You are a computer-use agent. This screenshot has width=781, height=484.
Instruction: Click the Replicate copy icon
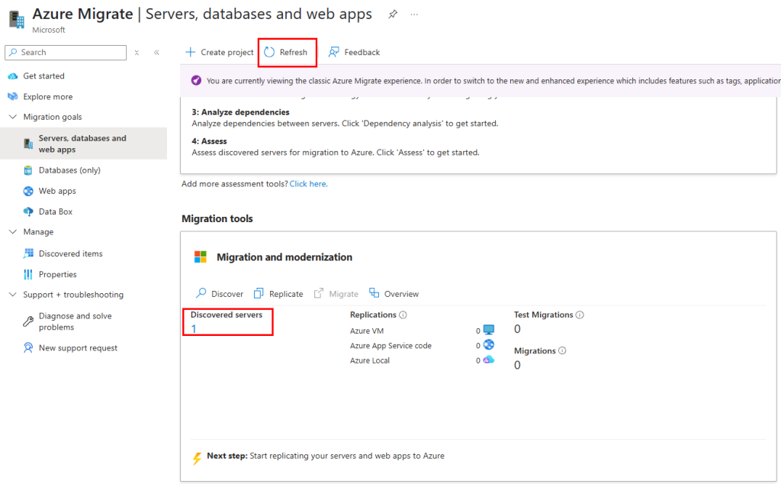259,294
